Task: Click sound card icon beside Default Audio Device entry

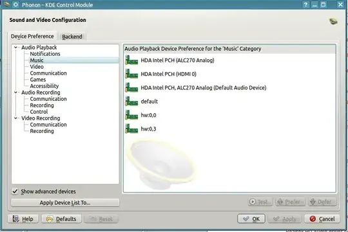Action: pyautogui.click(x=131, y=87)
